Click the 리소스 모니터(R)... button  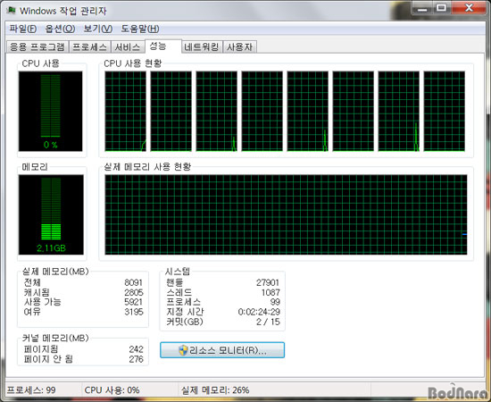(222, 350)
